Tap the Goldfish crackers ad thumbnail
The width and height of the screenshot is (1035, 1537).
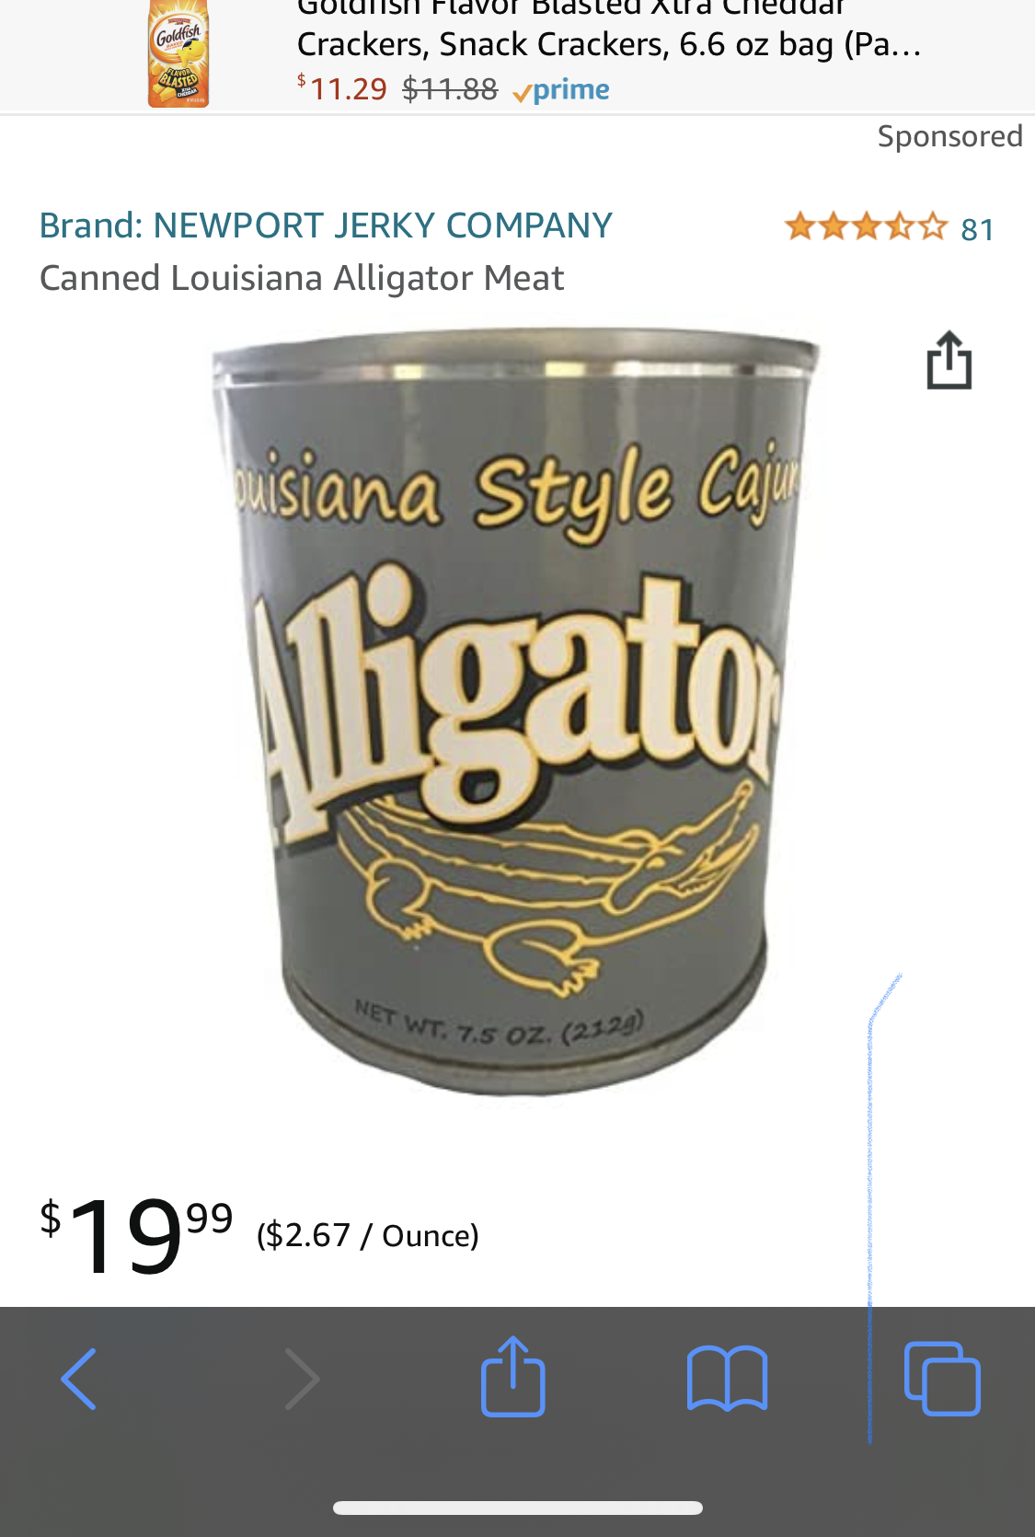(x=178, y=55)
